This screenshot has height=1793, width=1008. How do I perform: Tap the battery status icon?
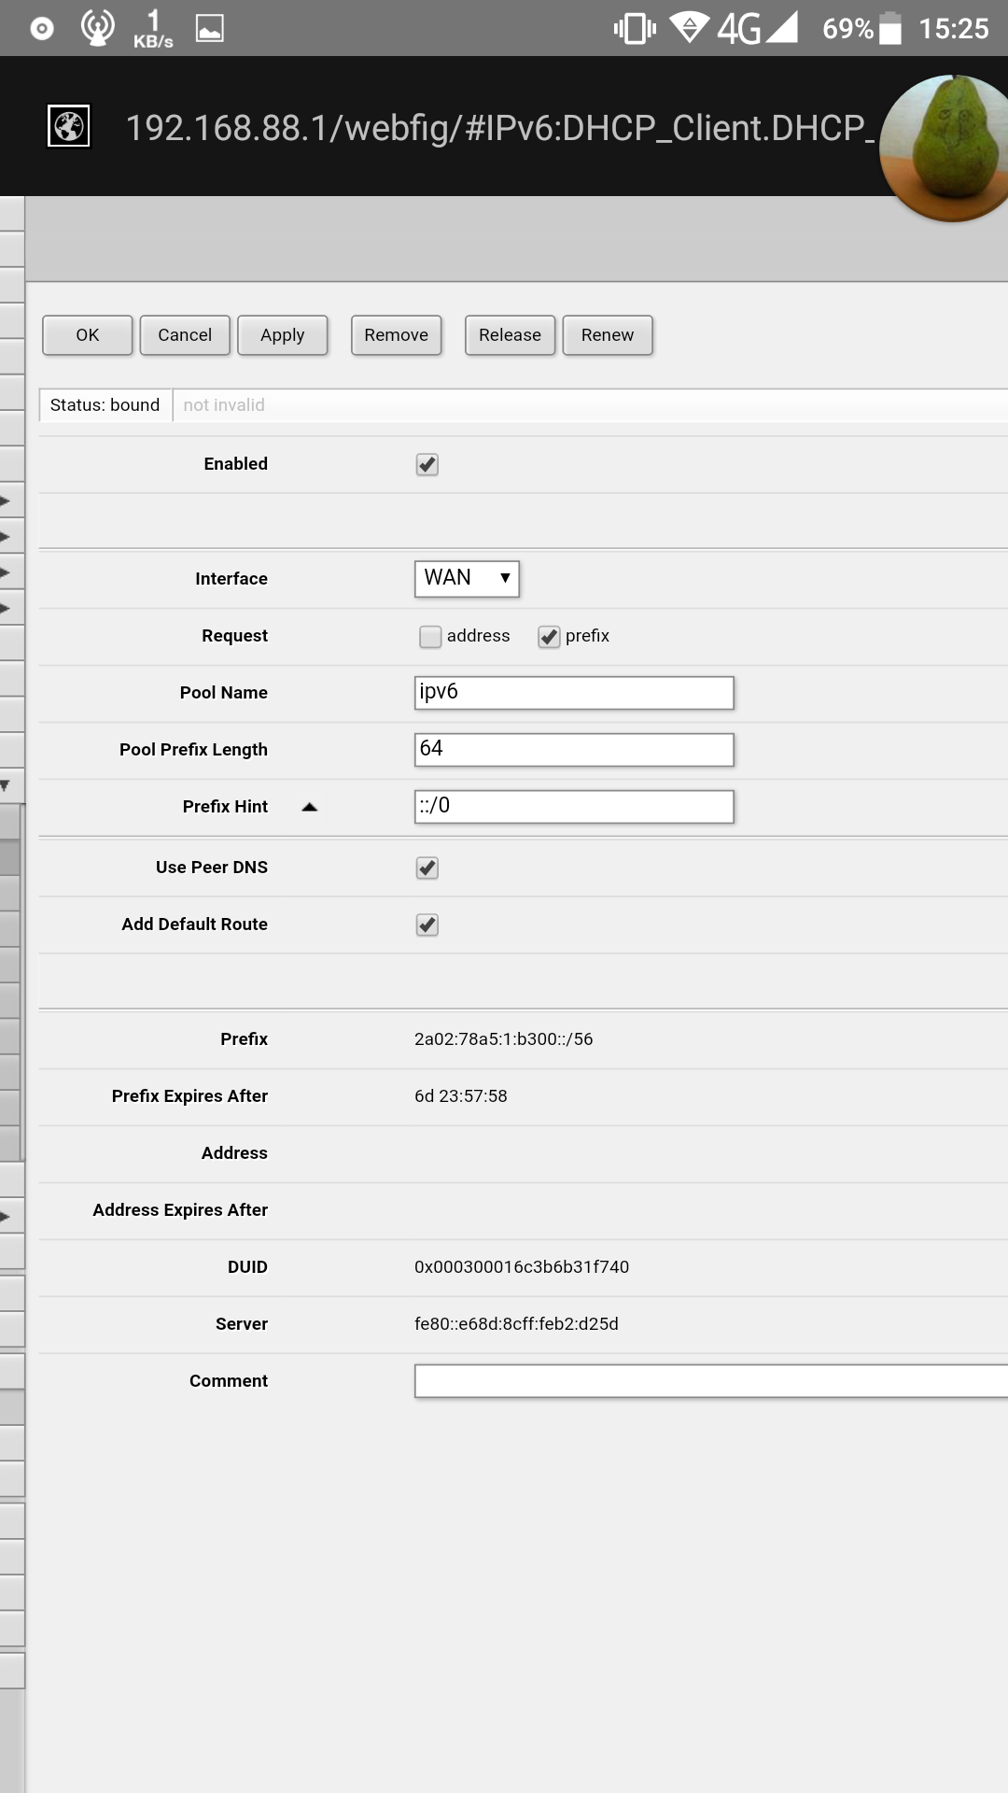pyautogui.click(x=890, y=28)
